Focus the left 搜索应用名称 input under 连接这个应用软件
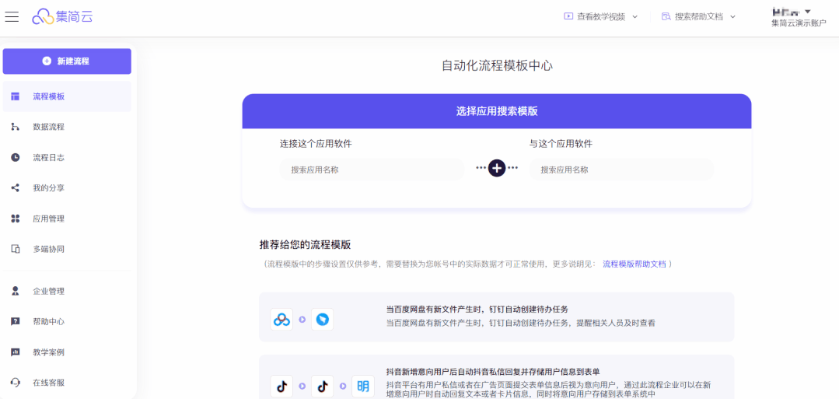Screen dimensions: 839x399 [x=372, y=170]
